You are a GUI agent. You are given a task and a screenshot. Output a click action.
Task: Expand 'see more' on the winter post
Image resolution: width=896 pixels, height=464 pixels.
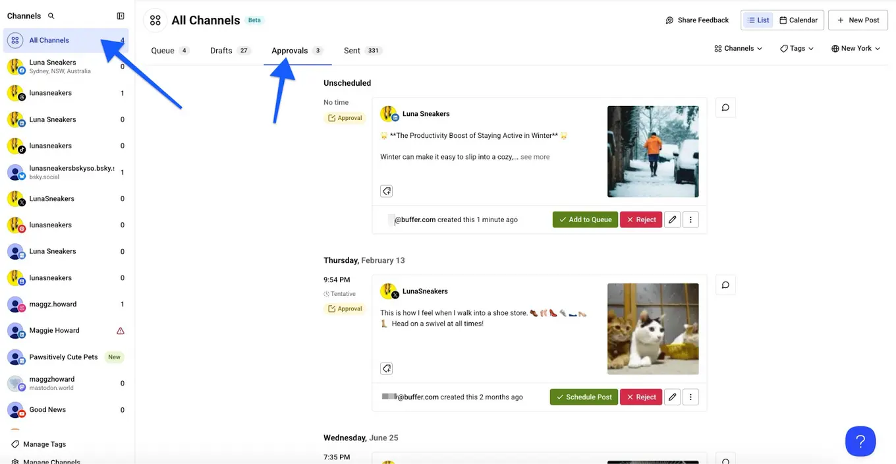pyautogui.click(x=534, y=157)
